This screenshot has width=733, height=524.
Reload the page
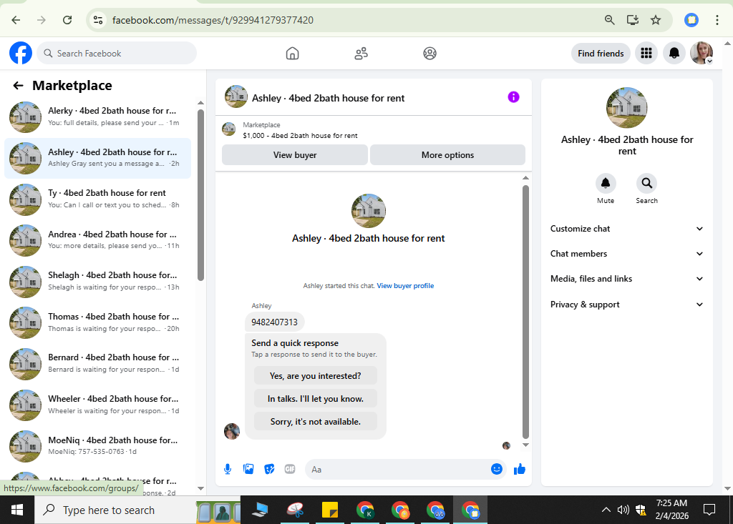pos(67,20)
